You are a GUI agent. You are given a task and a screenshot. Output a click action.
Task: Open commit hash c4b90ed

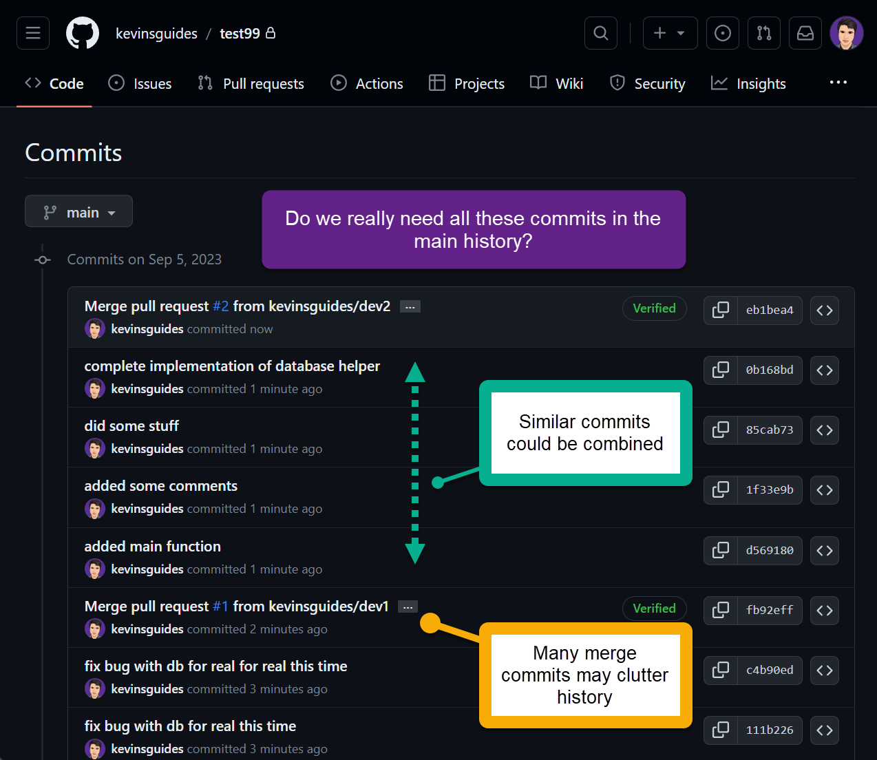[x=770, y=671]
